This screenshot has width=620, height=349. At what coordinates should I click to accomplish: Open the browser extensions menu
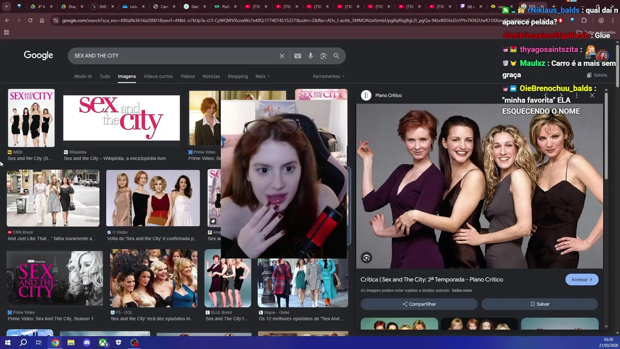(x=584, y=20)
